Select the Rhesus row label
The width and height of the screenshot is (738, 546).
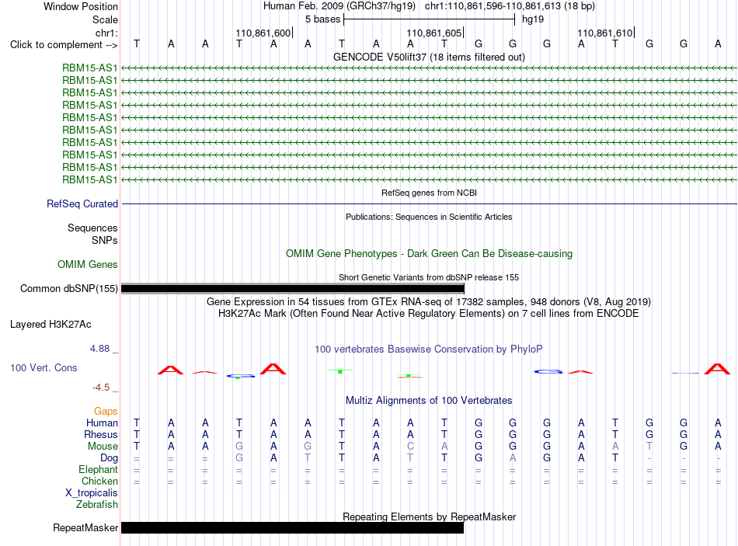coord(101,434)
